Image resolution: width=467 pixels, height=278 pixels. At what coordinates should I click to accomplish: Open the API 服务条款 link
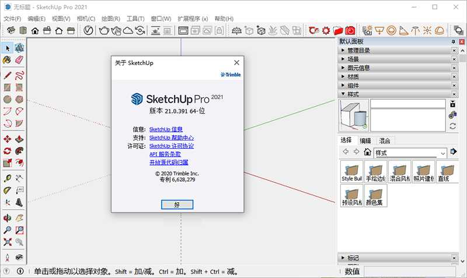tap(165, 154)
